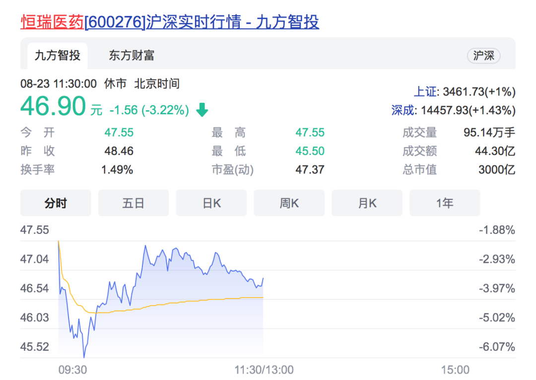Click the 总市值 value 3000亿
This screenshot has width=536, height=380.
point(497,169)
